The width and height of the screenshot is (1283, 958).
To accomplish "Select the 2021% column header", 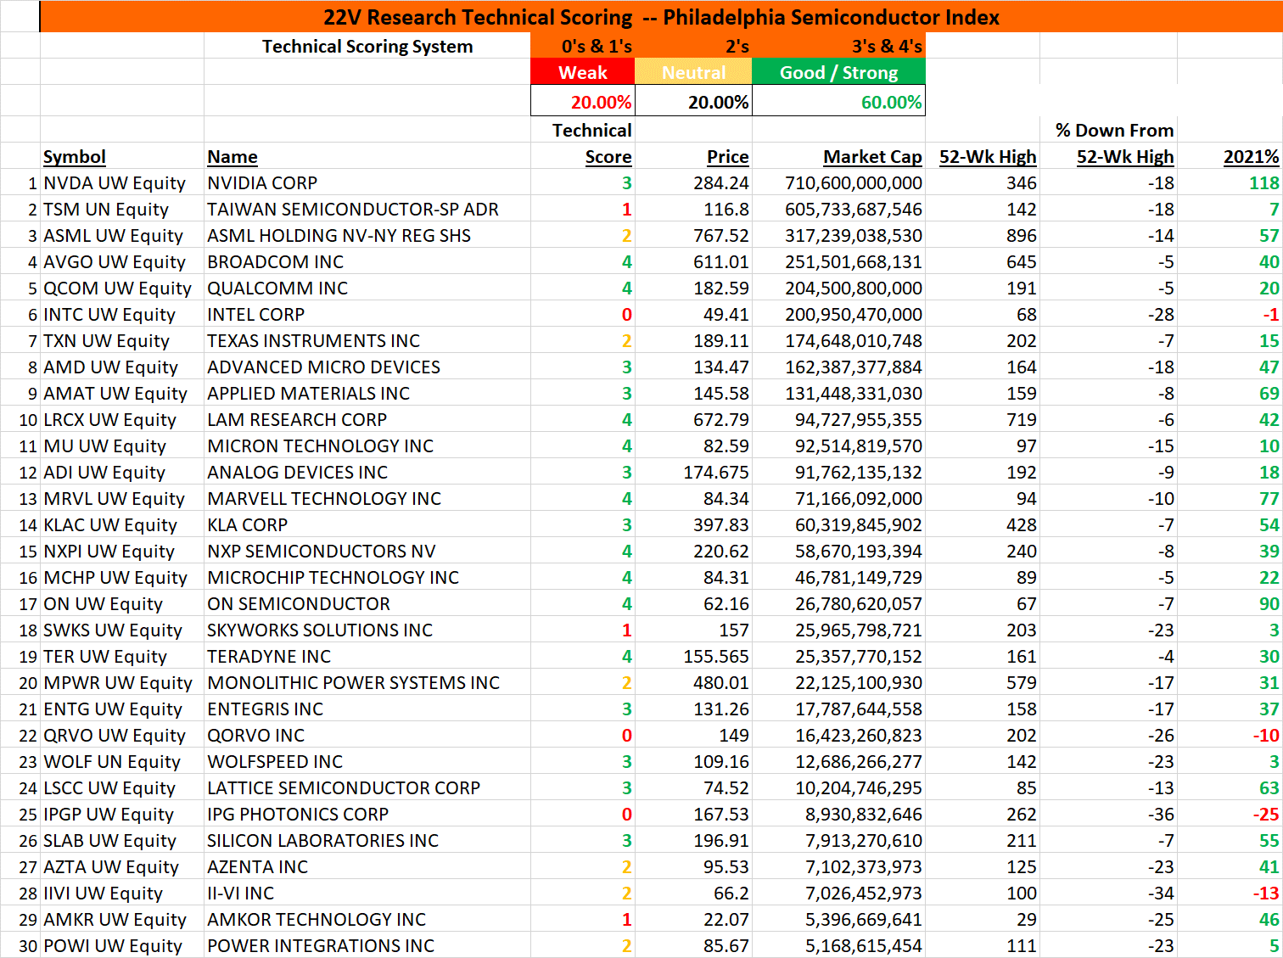I will click(1252, 157).
